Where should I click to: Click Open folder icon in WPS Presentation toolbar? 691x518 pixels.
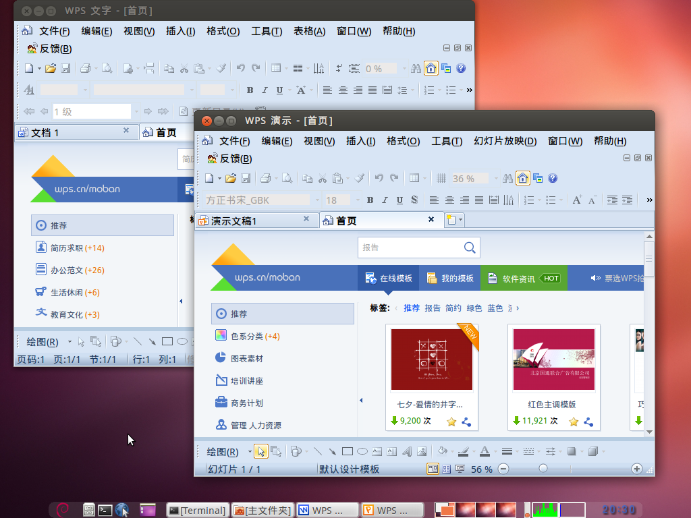(231, 178)
